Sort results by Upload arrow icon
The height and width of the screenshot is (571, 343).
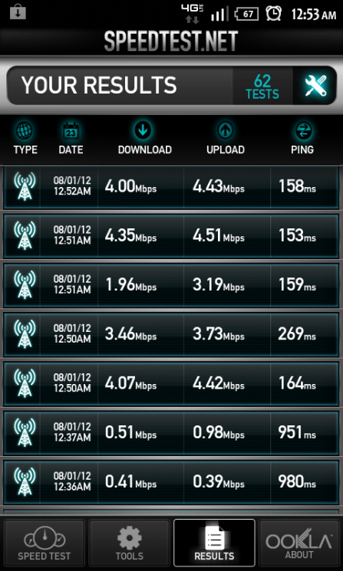[226, 130]
